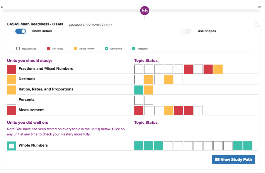Click the orange status square beside Decimals
265x173 pixels.
(11, 80)
